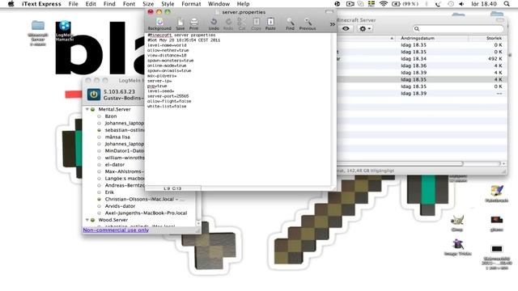Screen dimensions: 518x291
Task: Click the Hamachi power button
Action: click(x=94, y=95)
